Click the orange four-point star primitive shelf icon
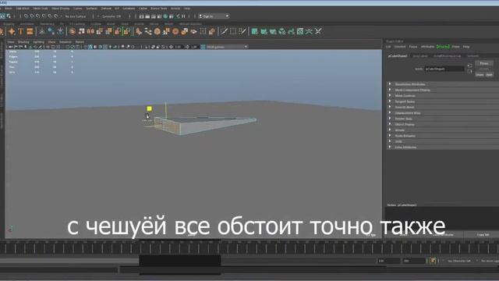 tap(12, 31)
